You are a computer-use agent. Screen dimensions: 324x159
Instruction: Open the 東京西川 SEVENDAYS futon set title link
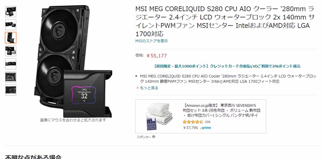tap(221, 111)
